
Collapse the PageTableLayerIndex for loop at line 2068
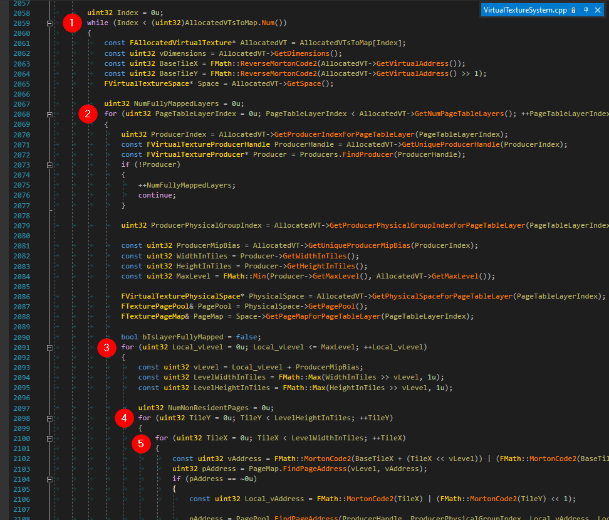pyautogui.click(x=49, y=114)
